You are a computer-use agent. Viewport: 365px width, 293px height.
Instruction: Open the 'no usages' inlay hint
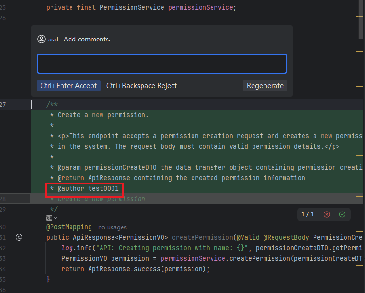112,227
